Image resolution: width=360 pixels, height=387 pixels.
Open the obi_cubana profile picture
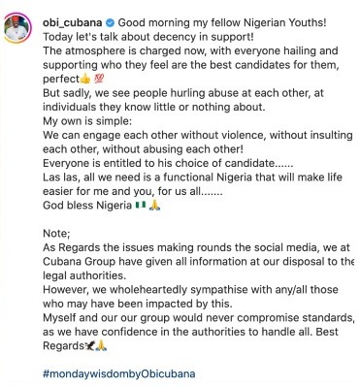click(x=17, y=28)
